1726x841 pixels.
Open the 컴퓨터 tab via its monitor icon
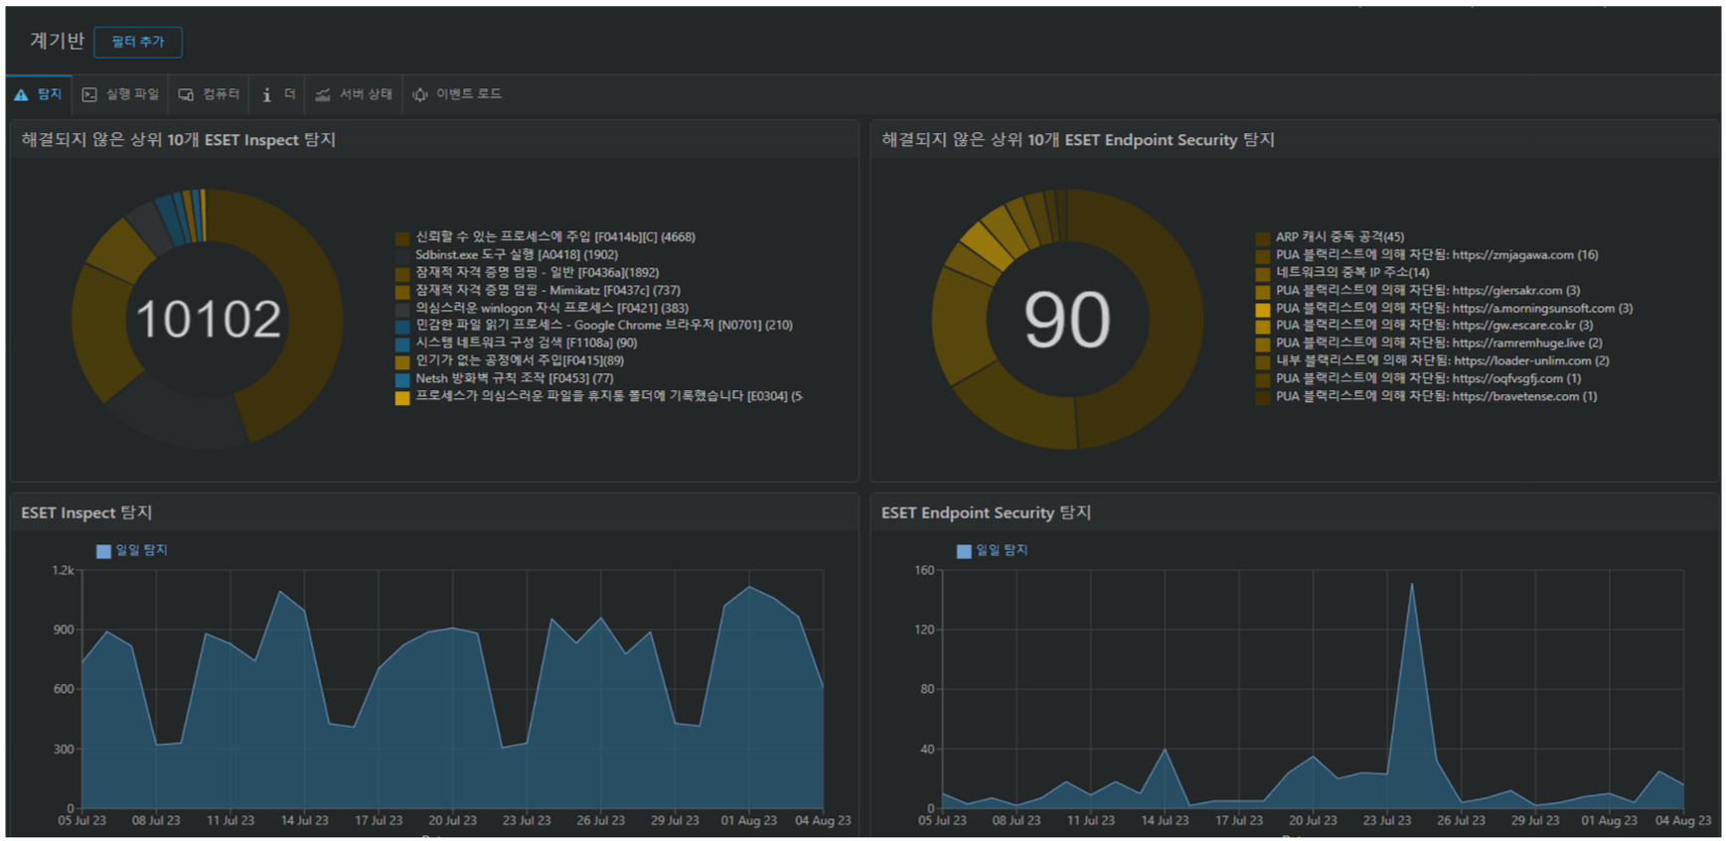(x=186, y=94)
